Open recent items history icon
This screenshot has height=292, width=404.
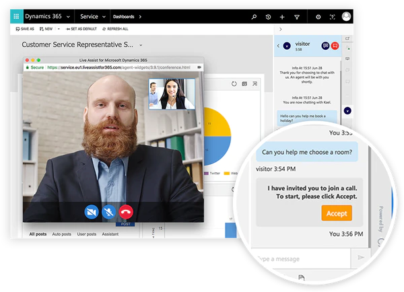click(268, 17)
